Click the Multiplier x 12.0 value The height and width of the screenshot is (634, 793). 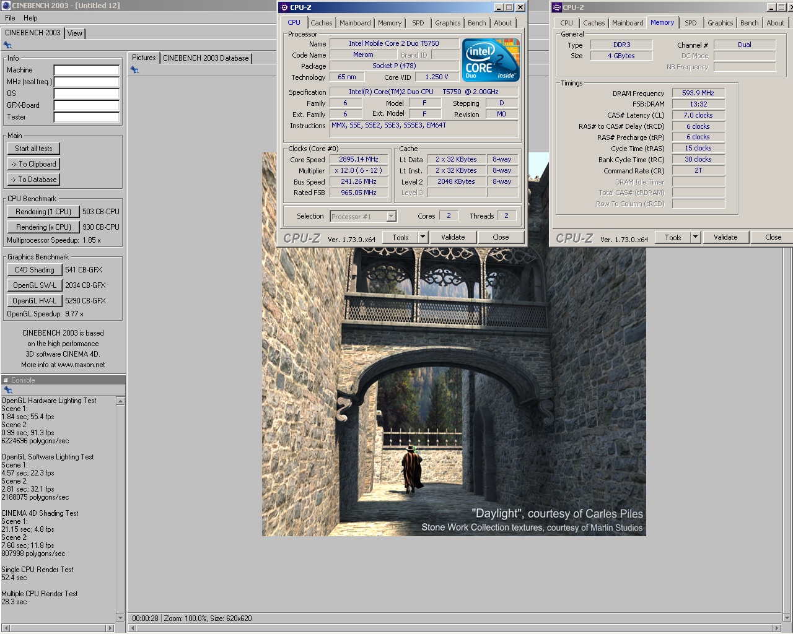point(358,170)
